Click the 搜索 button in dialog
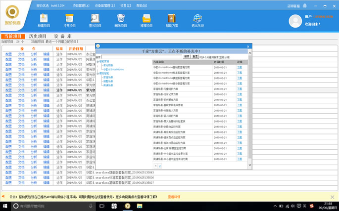This screenshot has height=211, width=339. pos(187,57)
